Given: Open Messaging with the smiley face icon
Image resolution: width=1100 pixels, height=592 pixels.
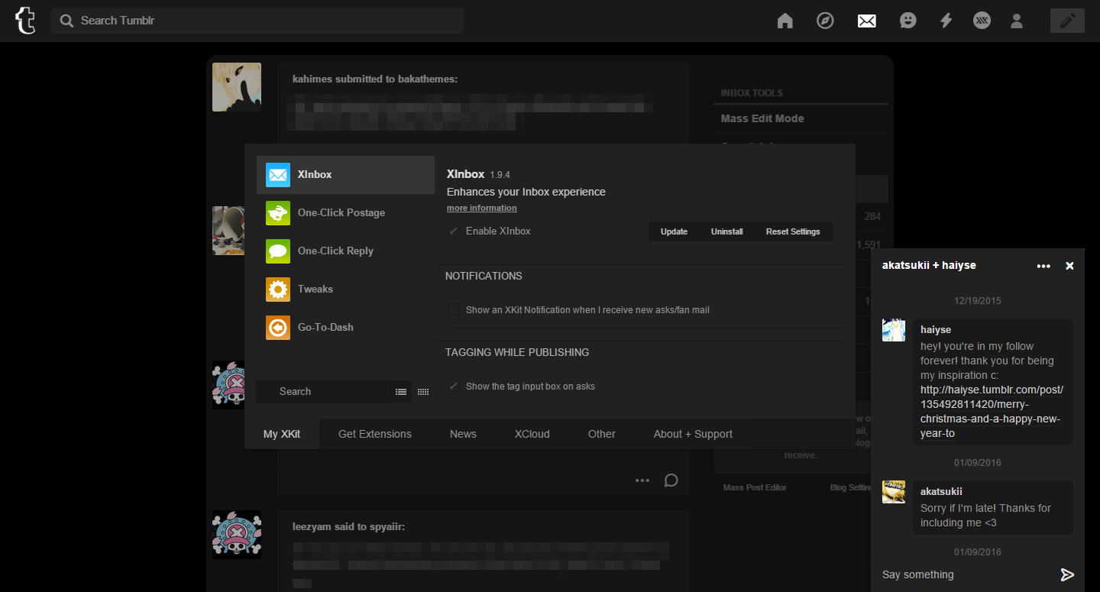Looking at the screenshot, I should tap(907, 21).
